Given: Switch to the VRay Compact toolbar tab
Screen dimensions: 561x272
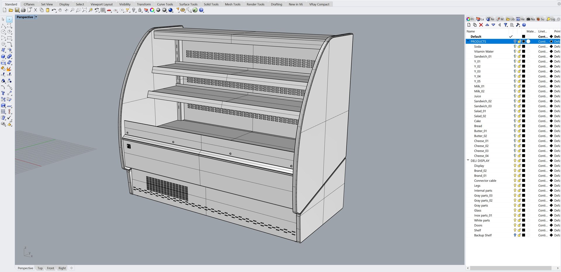Looking at the screenshot, I should pos(319,4).
